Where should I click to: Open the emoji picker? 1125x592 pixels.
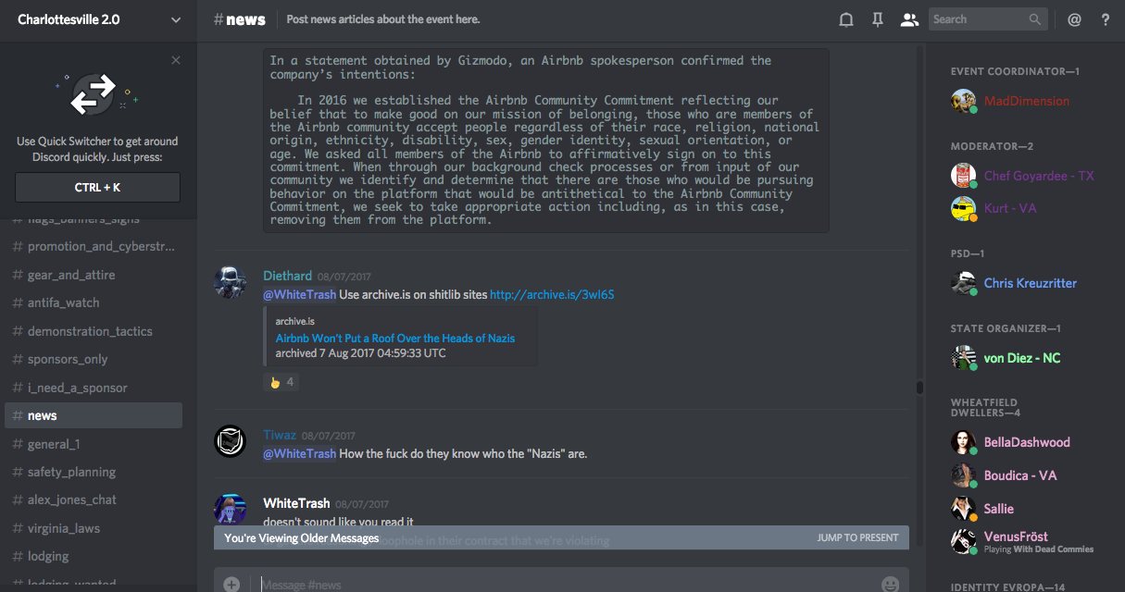click(x=890, y=584)
